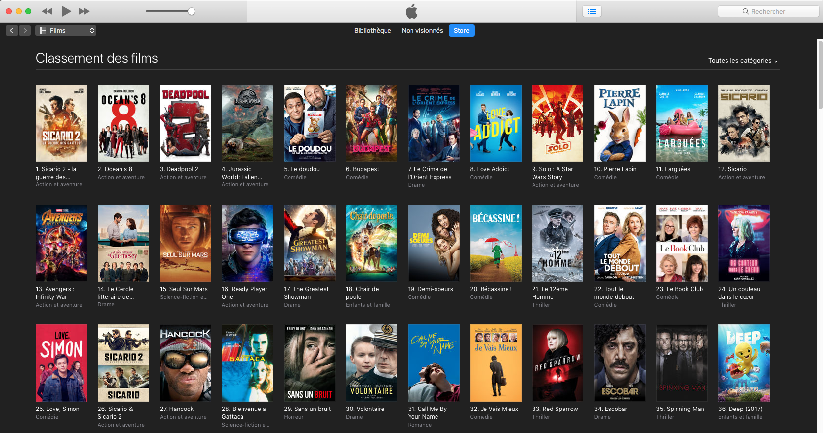This screenshot has width=823, height=433.
Task: Open the Deadpool 2 poster
Action: tap(185, 123)
